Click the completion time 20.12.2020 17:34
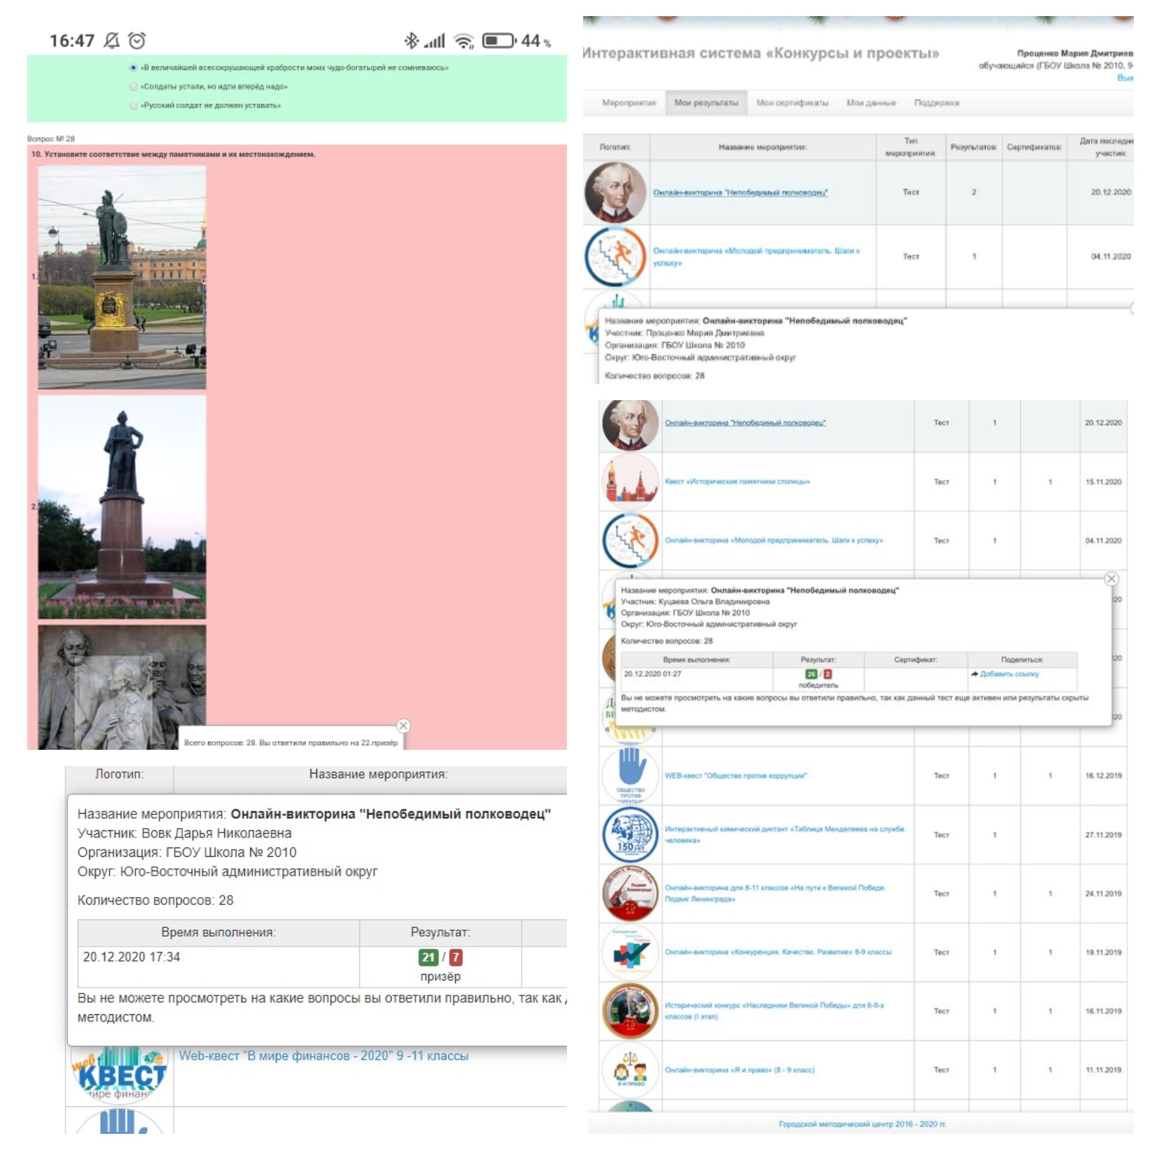The height and width of the screenshot is (1150, 1150). [132, 957]
